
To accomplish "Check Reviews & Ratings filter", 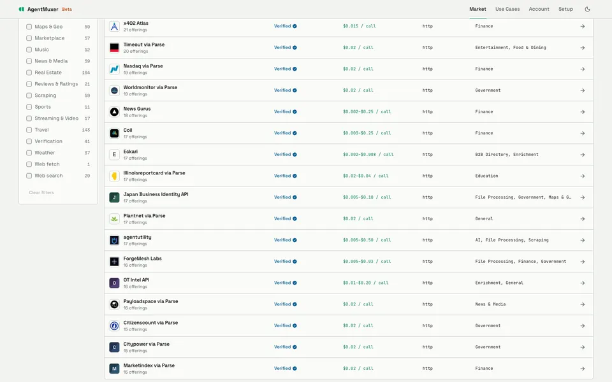I will coord(29,84).
